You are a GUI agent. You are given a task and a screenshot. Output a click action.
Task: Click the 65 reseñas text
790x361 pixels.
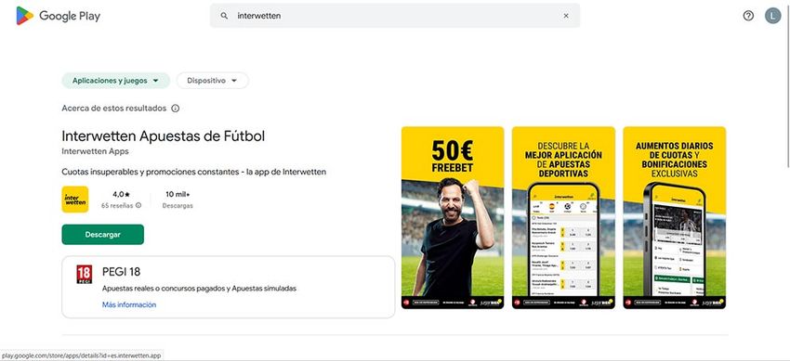coord(117,206)
